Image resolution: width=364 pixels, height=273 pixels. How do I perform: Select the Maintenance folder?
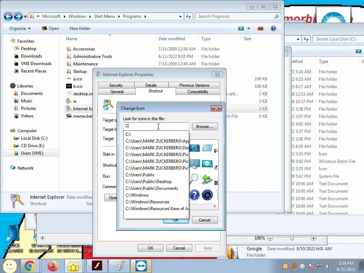click(x=85, y=64)
